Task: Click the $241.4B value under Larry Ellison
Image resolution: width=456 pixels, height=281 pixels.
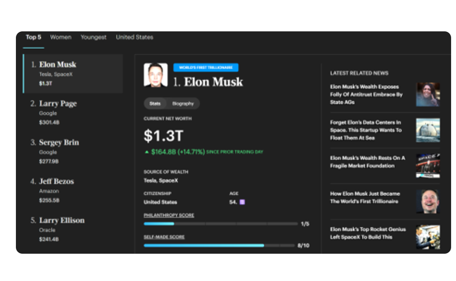Action: (x=49, y=239)
